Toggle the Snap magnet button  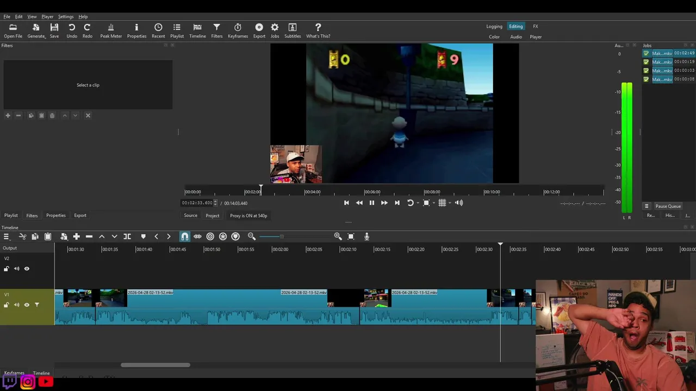185,236
